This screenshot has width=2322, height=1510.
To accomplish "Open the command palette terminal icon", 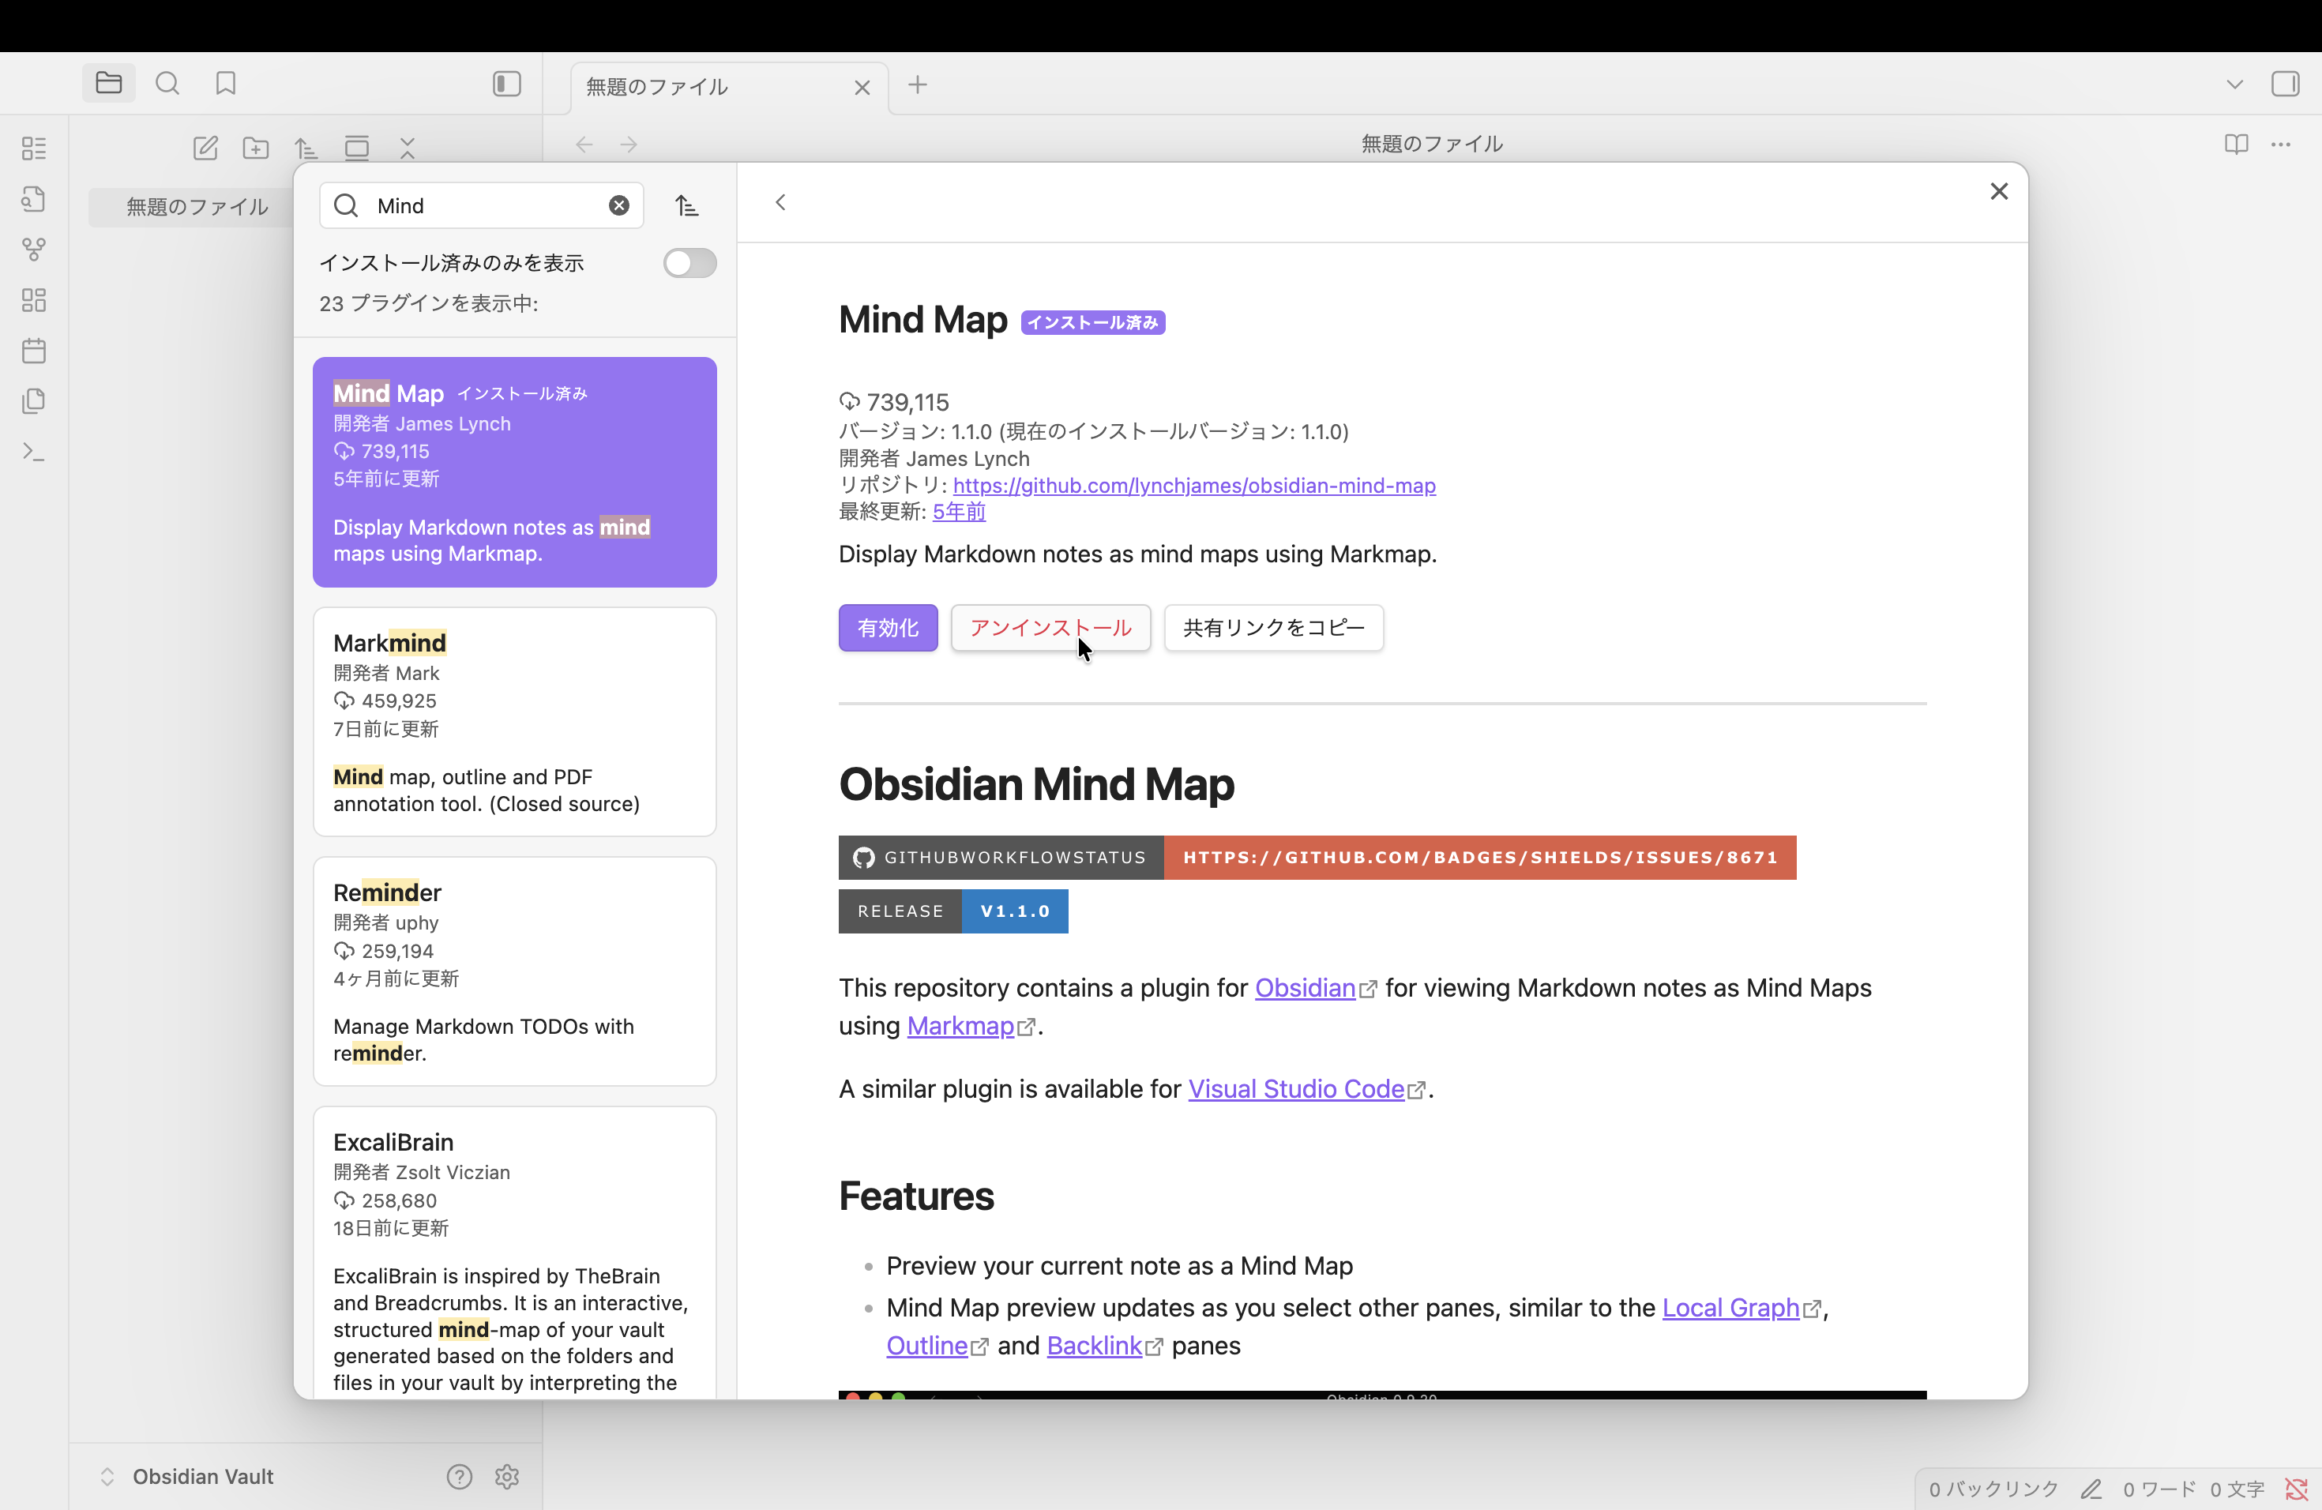I will 34,453.
